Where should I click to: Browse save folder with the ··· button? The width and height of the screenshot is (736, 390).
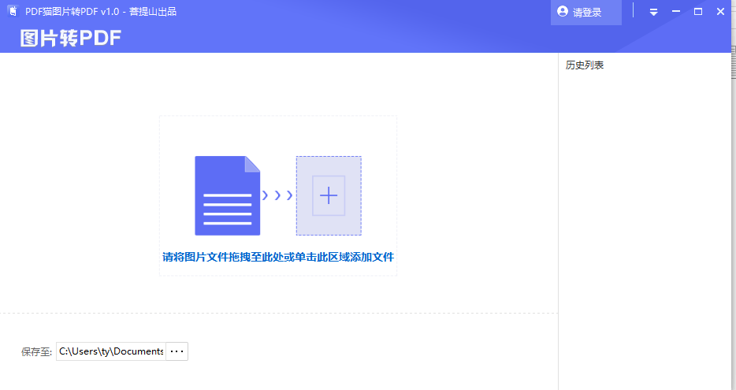[177, 351]
